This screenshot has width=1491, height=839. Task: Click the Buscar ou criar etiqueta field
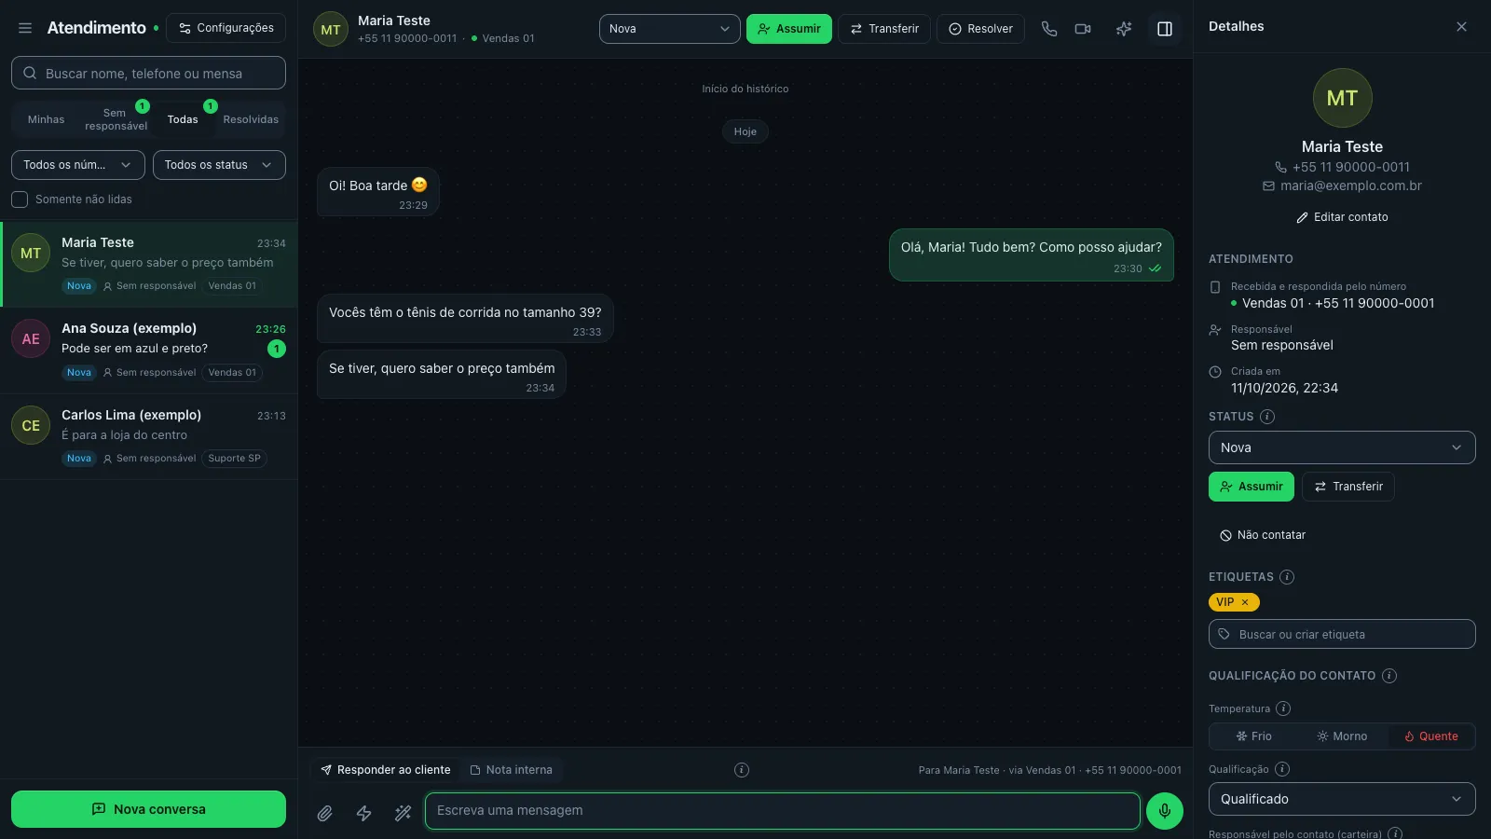(x=1342, y=634)
